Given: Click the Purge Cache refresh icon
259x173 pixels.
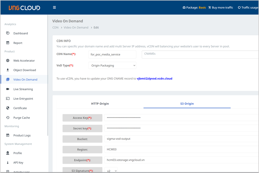Looking at the screenshot, I should 8,118.
